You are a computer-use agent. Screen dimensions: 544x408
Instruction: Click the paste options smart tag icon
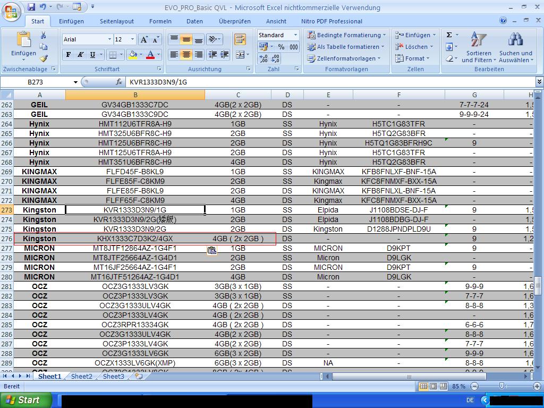[x=211, y=250]
